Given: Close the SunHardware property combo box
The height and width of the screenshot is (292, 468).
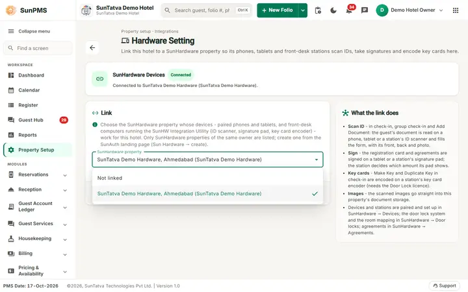Looking at the screenshot, I should (x=317, y=160).
